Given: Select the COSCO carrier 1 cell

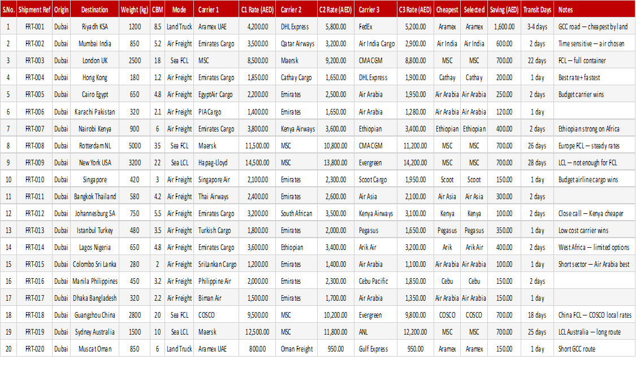Looking at the screenshot, I should 216,315.
